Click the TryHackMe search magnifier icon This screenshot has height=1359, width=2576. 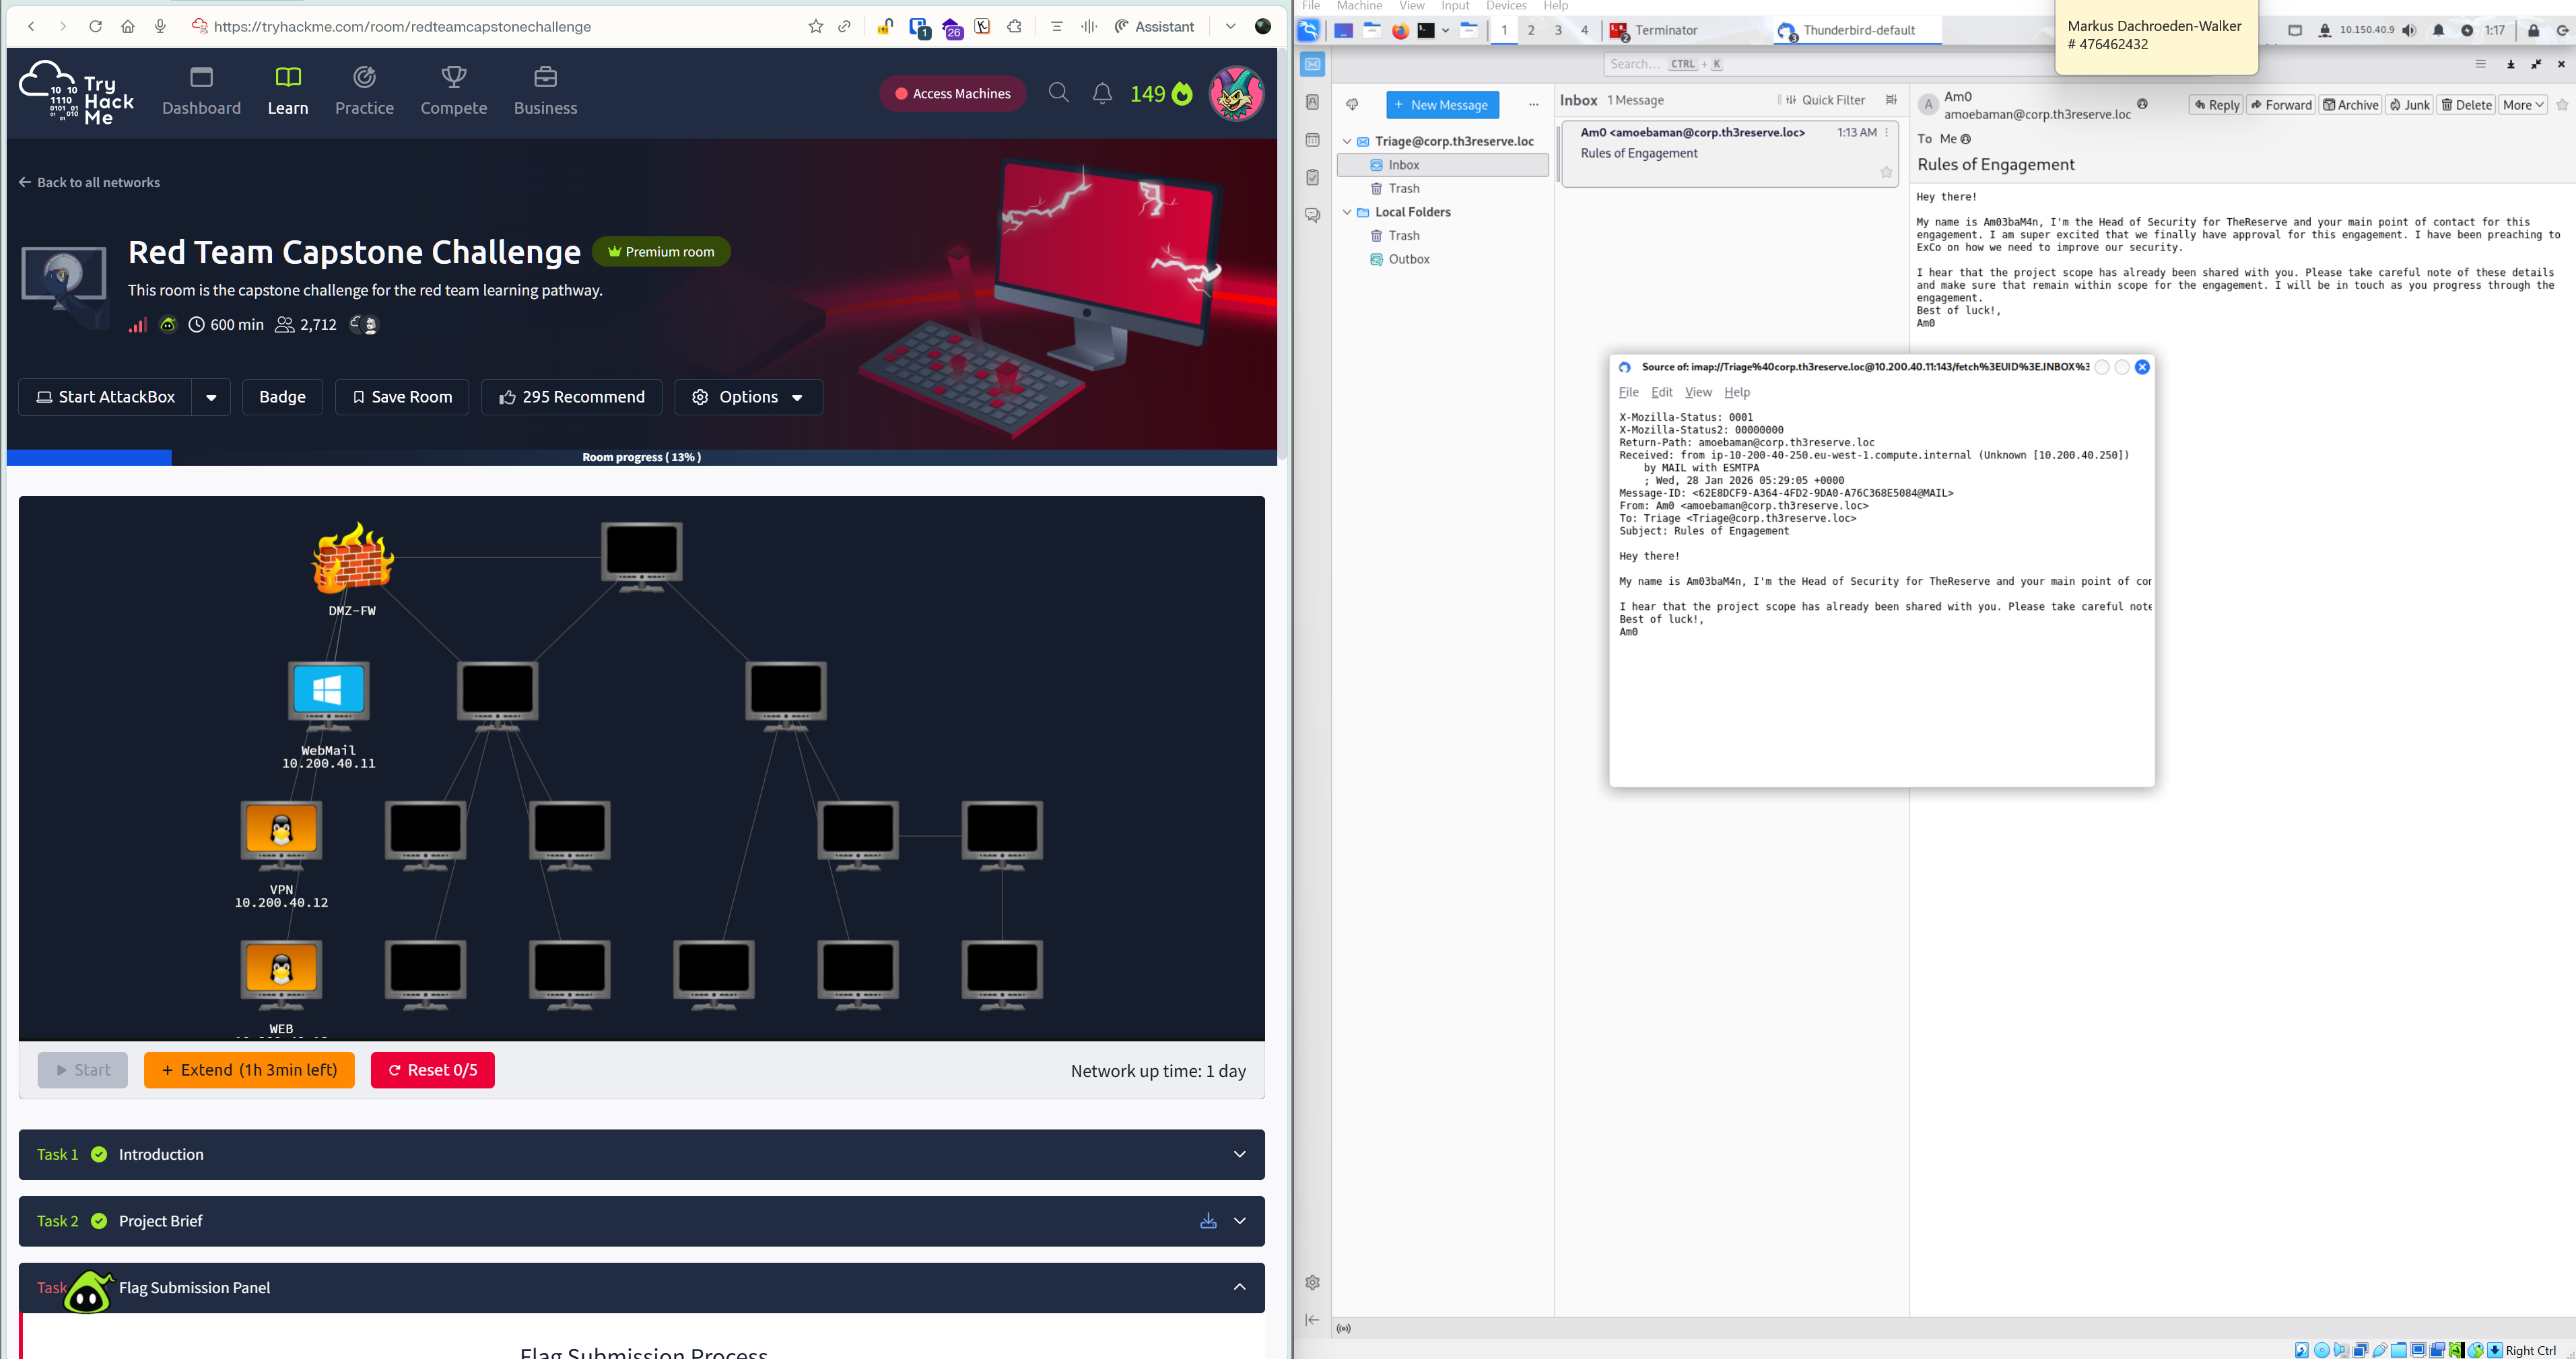1058,93
